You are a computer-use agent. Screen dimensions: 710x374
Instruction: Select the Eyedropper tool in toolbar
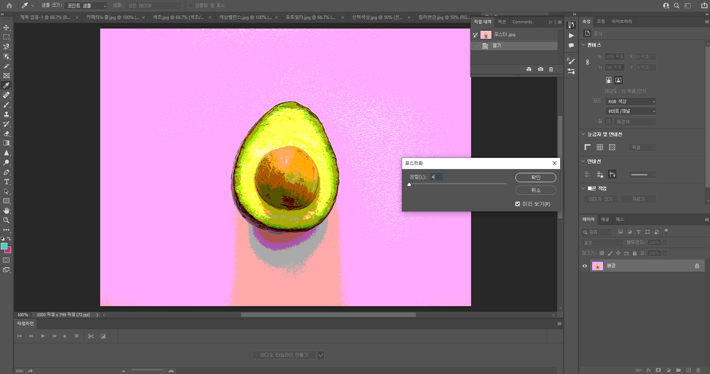[x=6, y=86]
